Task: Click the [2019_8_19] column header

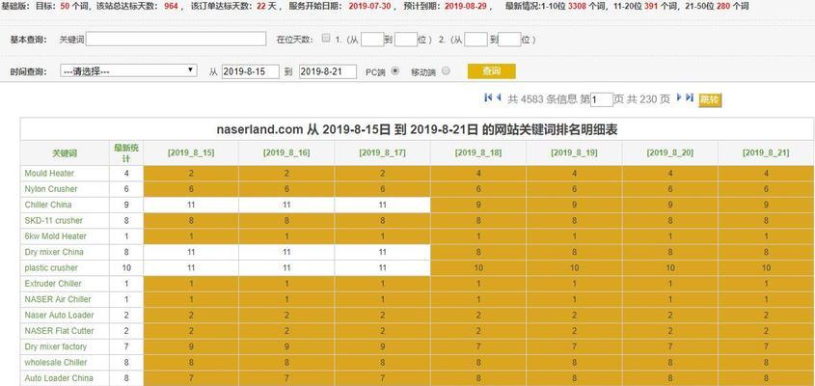Action: pos(574,152)
